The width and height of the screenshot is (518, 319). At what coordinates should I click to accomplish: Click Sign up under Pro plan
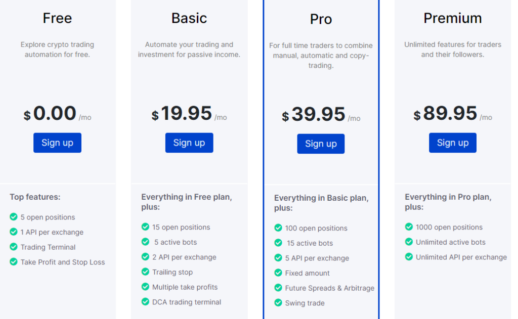pyautogui.click(x=321, y=144)
